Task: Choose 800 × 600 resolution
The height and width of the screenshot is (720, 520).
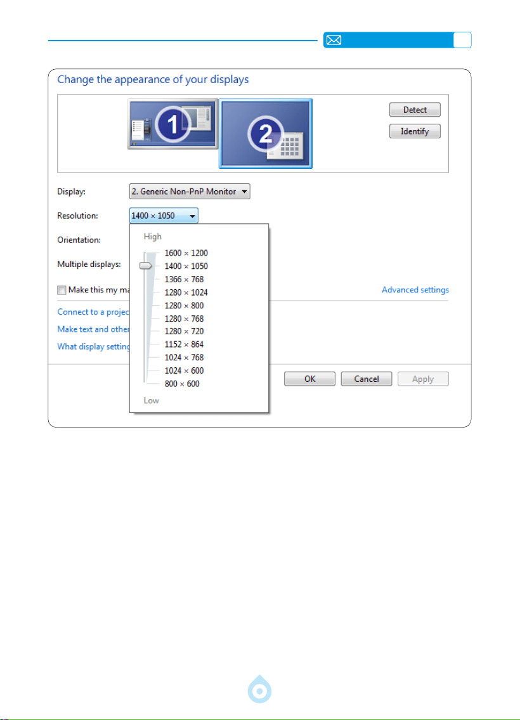Action: coord(182,384)
